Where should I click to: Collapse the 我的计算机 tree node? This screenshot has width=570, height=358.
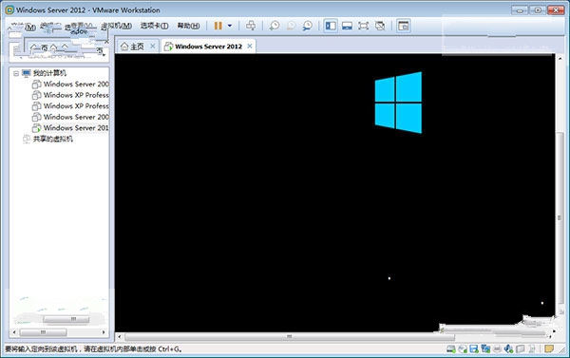(x=16, y=73)
